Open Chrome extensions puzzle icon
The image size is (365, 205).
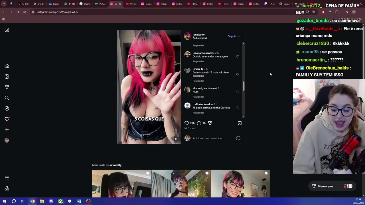(x=337, y=12)
